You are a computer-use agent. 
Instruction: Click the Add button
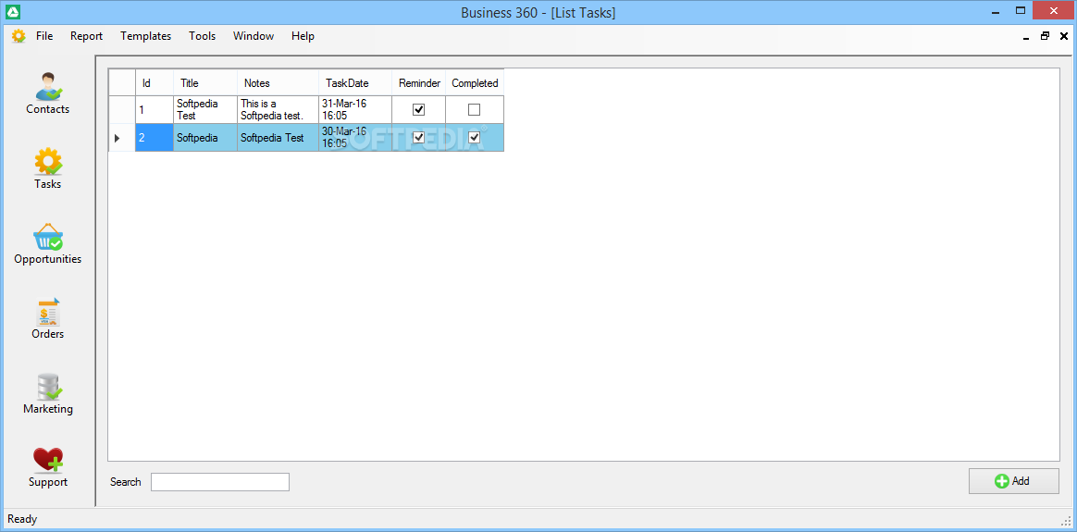click(x=1014, y=481)
